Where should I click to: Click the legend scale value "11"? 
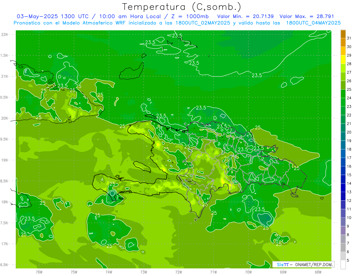coord(349,209)
